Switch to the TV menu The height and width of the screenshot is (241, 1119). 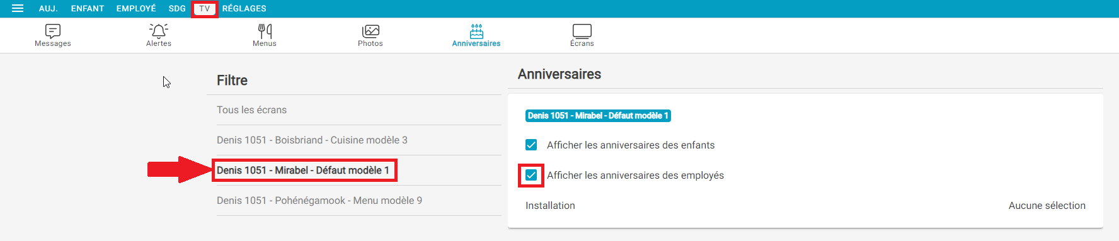click(x=205, y=9)
